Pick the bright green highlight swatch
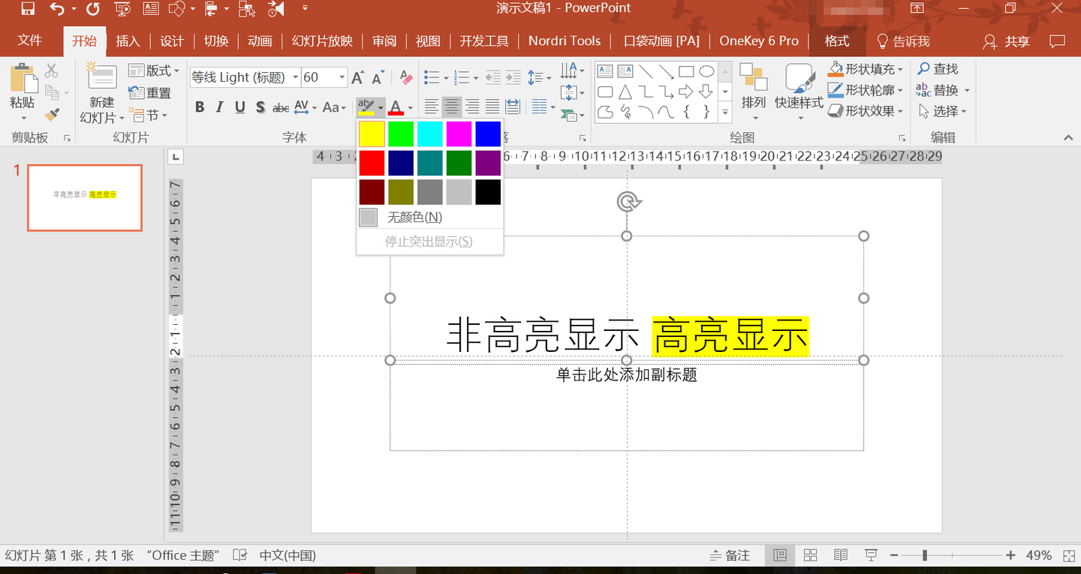Image resolution: width=1081 pixels, height=574 pixels. pos(401,134)
